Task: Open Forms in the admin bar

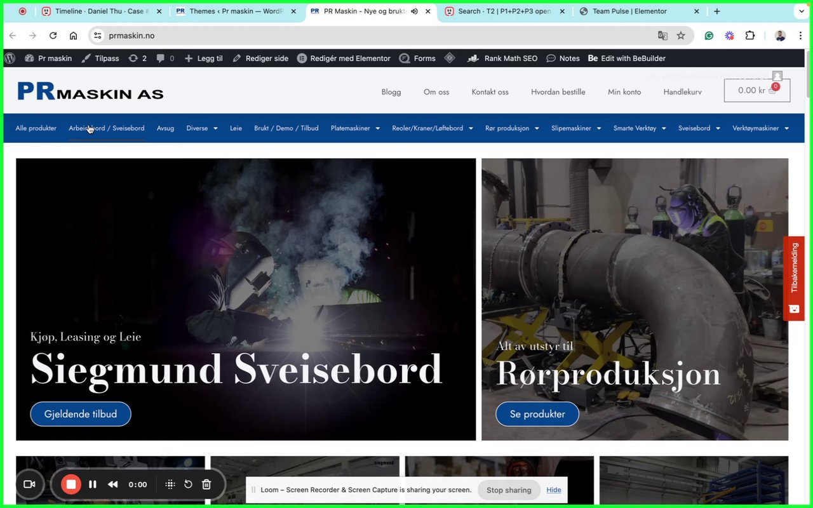Action: pyautogui.click(x=417, y=58)
